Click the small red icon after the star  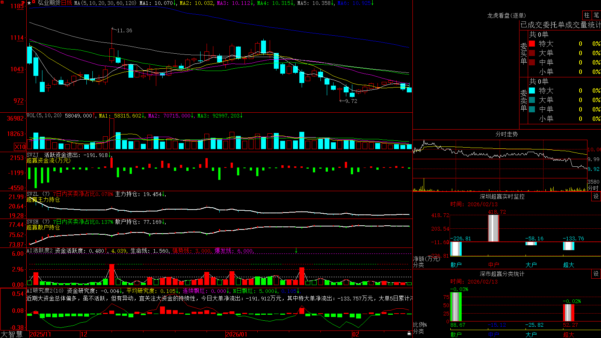click(34, 3)
